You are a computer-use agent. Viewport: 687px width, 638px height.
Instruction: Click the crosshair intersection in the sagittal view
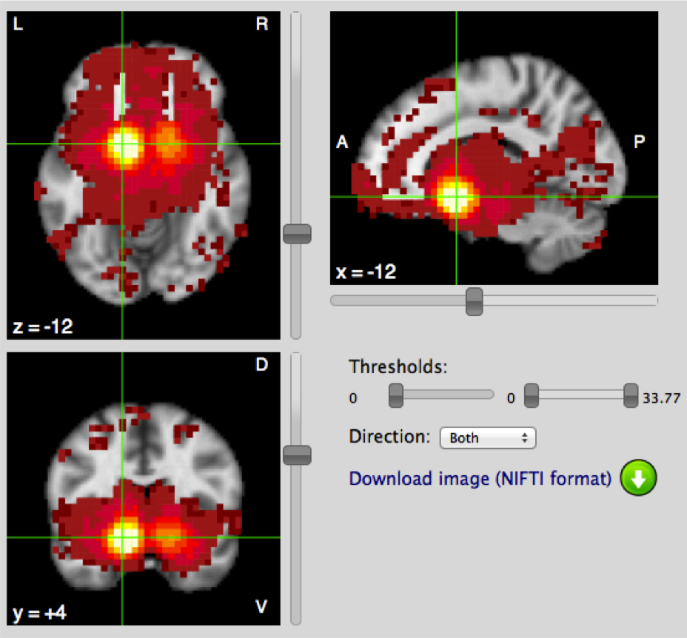(x=456, y=196)
